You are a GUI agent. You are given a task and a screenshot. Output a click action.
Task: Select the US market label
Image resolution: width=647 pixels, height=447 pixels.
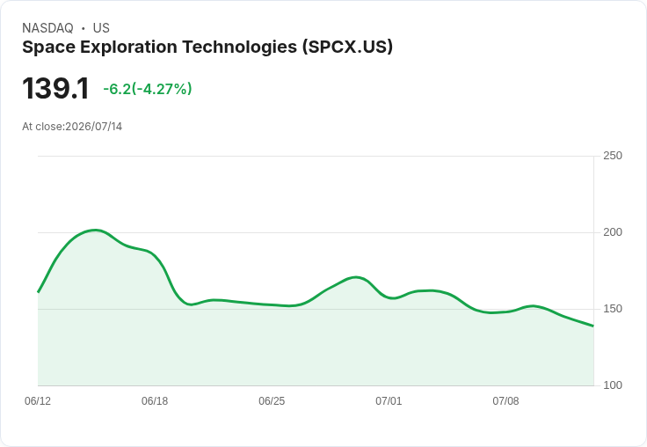point(101,28)
